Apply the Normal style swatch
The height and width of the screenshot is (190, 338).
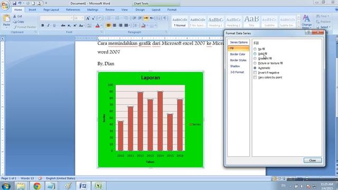click(180, 22)
